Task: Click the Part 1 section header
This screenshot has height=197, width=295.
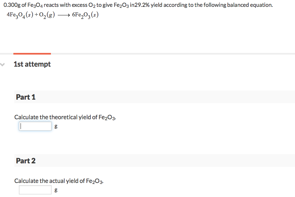Action: (26, 97)
